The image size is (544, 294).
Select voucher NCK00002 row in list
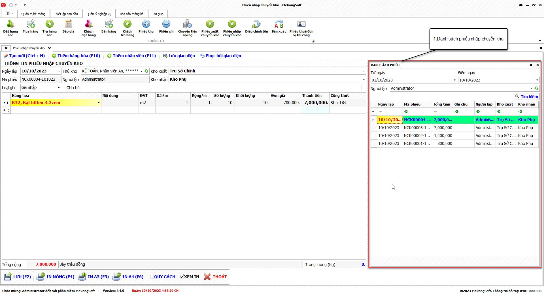click(x=416, y=136)
